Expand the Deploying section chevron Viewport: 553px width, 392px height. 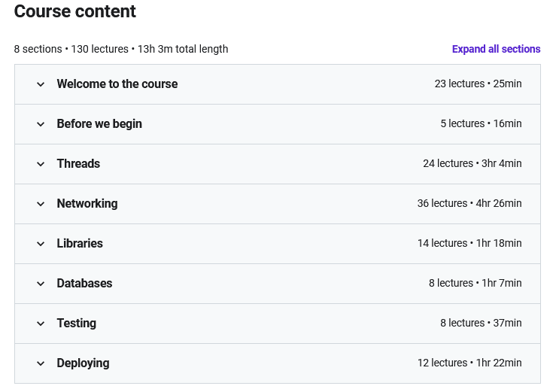coord(41,363)
